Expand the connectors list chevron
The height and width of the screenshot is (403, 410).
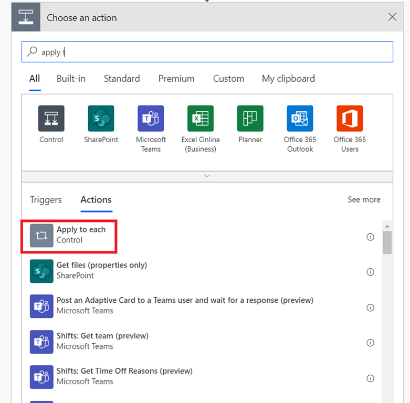(207, 176)
